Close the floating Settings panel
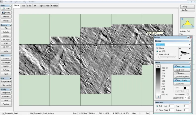Viewport: 196px width, 116px height. pyautogui.click(x=191, y=37)
